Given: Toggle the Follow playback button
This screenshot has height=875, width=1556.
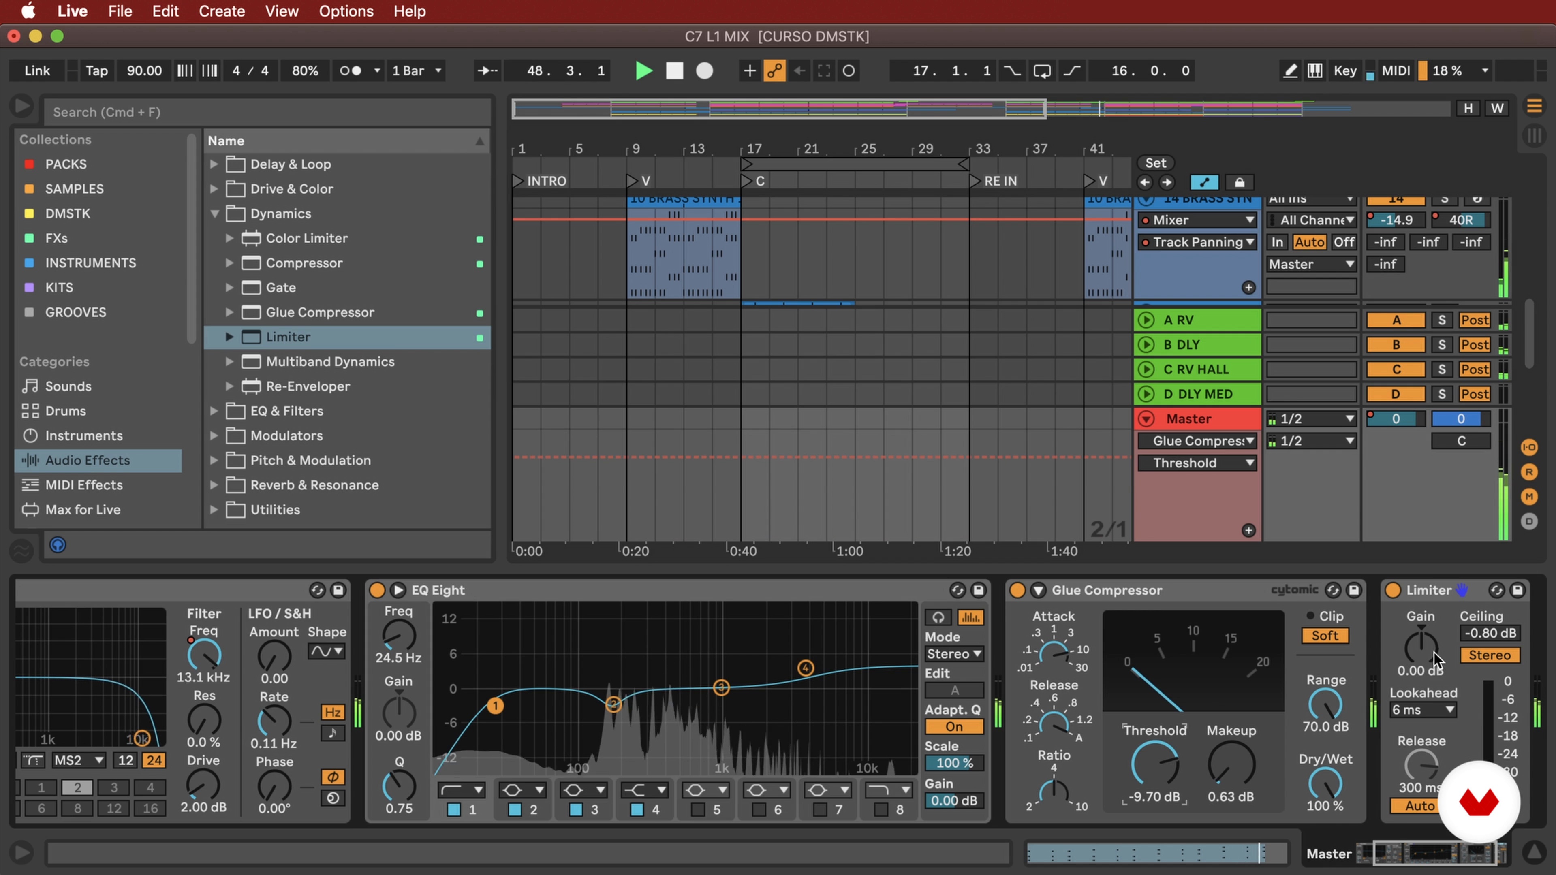Looking at the screenshot, I should [x=487, y=70].
